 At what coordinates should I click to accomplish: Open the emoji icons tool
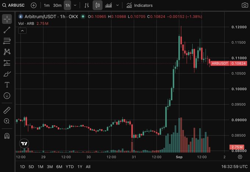click(x=7, y=96)
